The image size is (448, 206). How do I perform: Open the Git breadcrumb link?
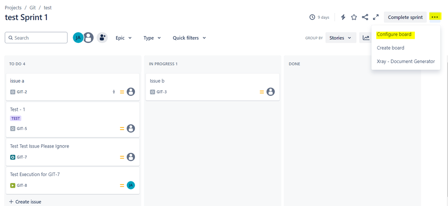pos(33,8)
